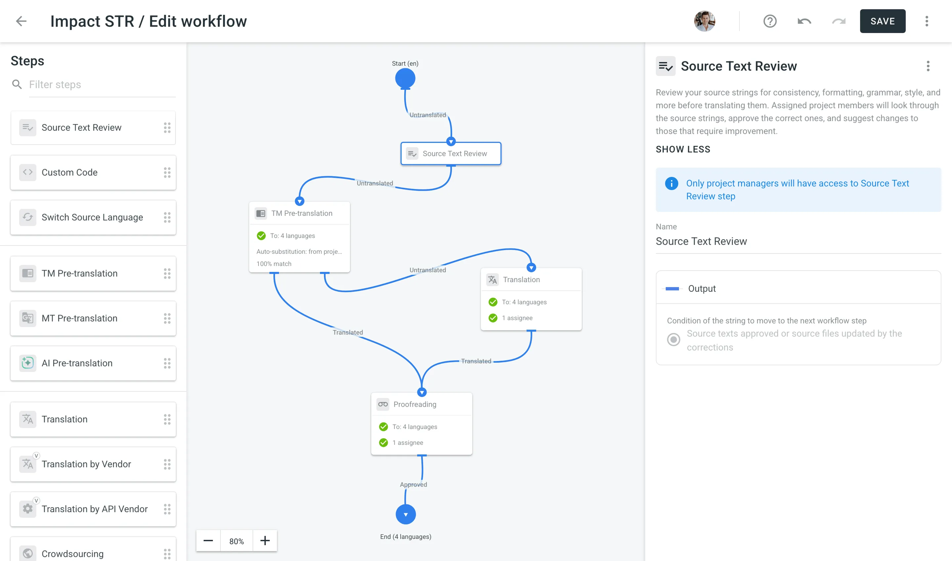Open the workflow options kebab menu top right
Viewport: 952px width, 561px height.
(x=927, y=21)
